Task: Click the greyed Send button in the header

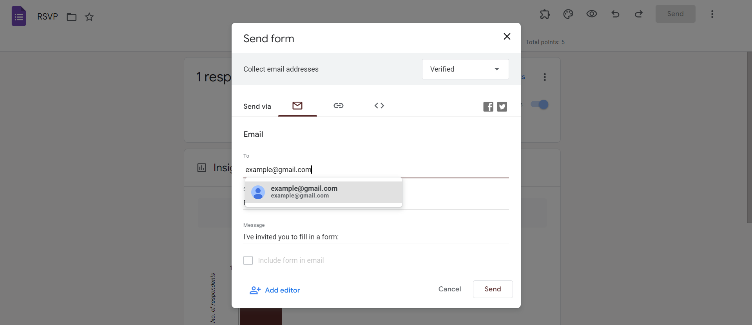Action: pos(676,14)
